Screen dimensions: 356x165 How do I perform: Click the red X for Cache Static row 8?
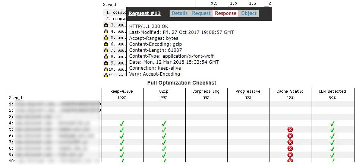coord(290,148)
